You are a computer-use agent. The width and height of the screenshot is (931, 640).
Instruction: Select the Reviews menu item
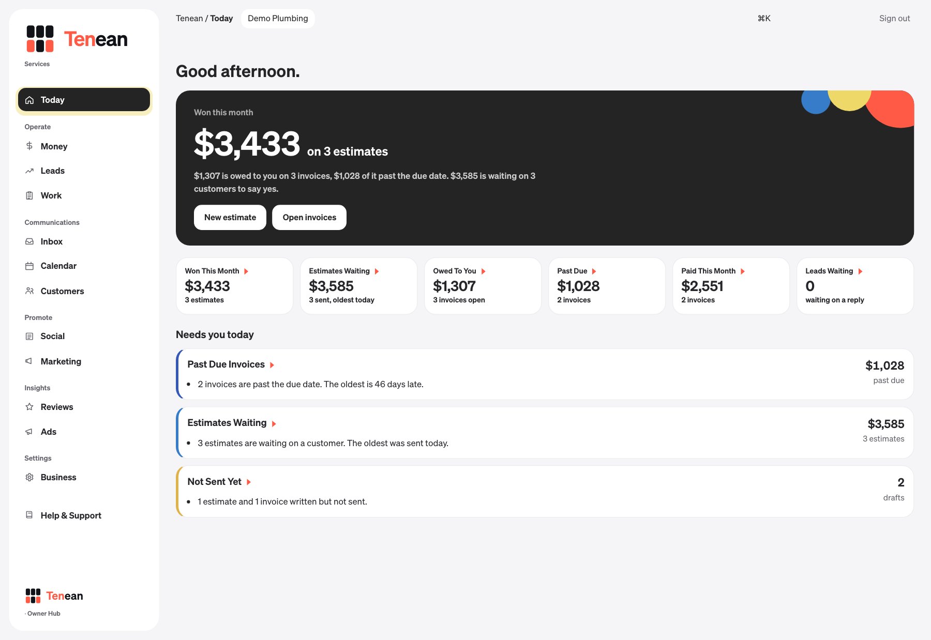click(x=84, y=407)
